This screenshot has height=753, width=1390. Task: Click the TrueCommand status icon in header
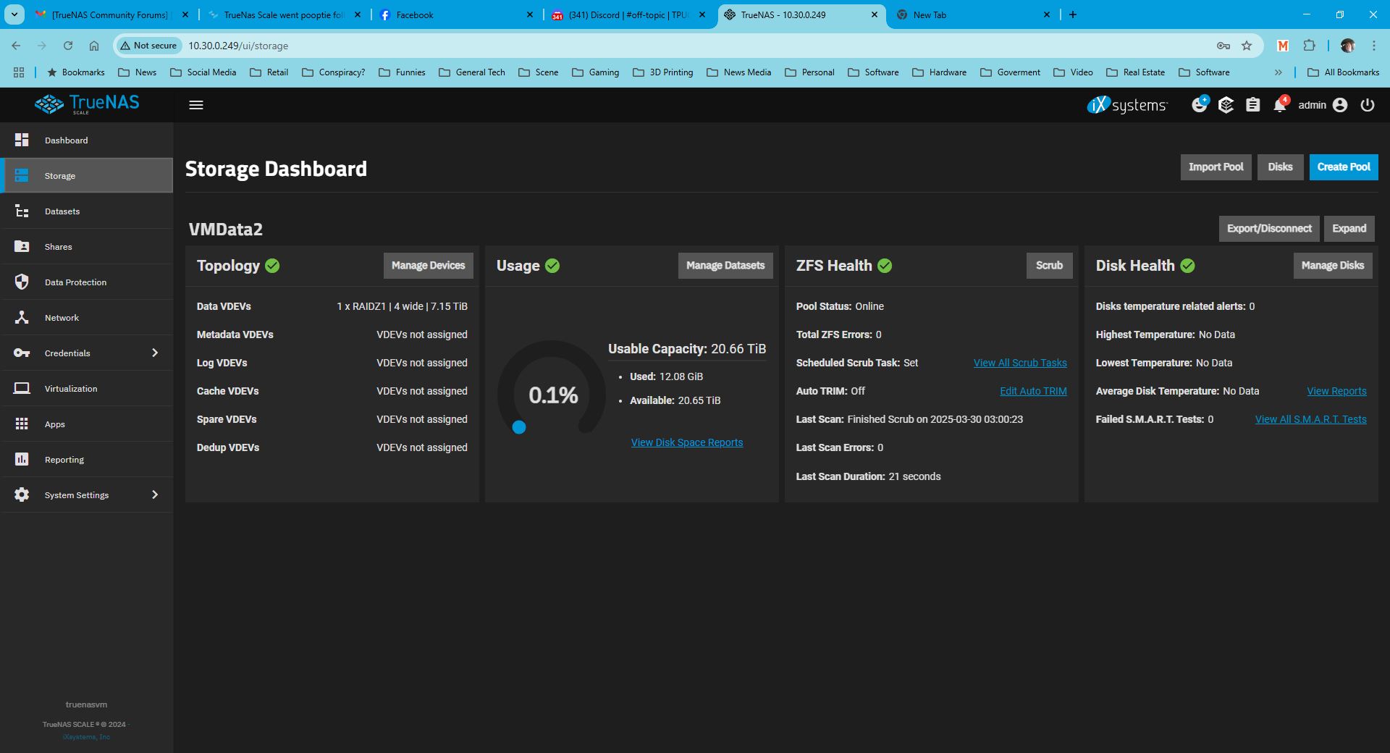(x=1226, y=106)
